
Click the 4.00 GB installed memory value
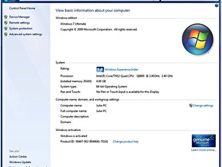(101, 81)
